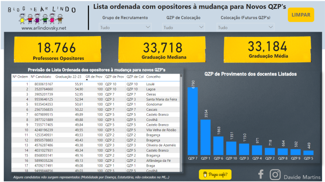Open the Instagram icon link

pyautogui.click(x=275, y=174)
